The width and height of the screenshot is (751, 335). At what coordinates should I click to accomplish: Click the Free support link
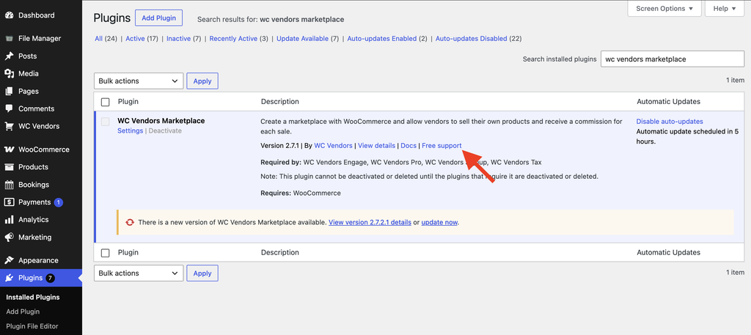coord(442,145)
